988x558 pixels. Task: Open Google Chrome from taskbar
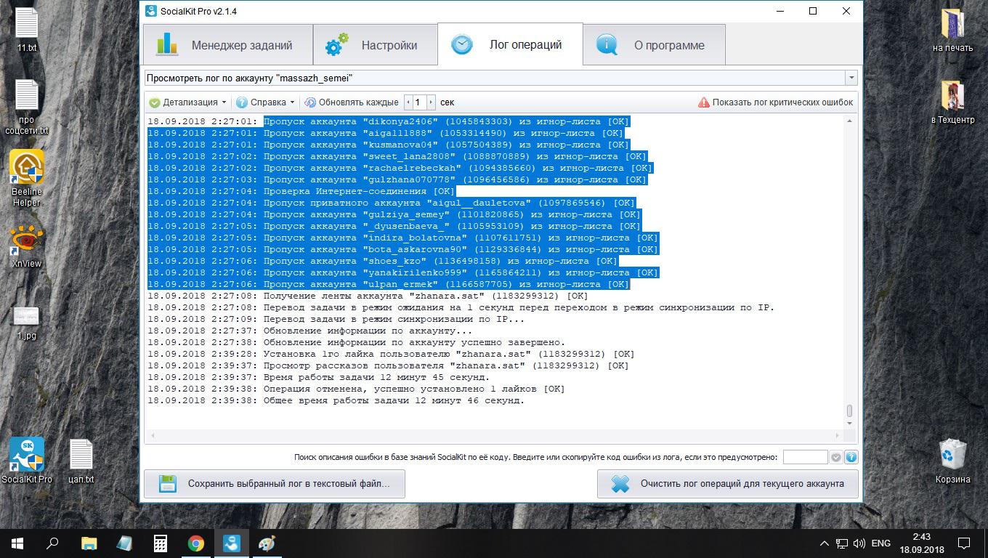(195, 543)
